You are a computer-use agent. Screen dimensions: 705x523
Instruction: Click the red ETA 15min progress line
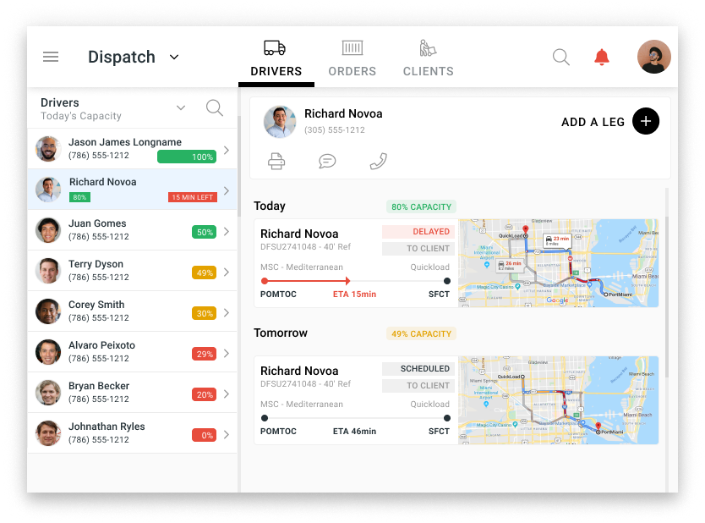[306, 280]
